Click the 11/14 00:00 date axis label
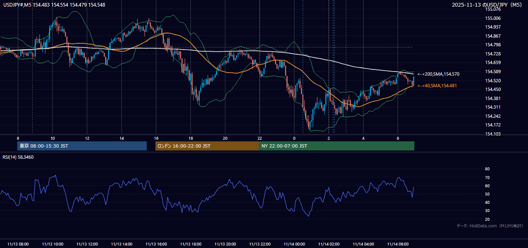This screenshot has width=528, height=248. (294, 244)
